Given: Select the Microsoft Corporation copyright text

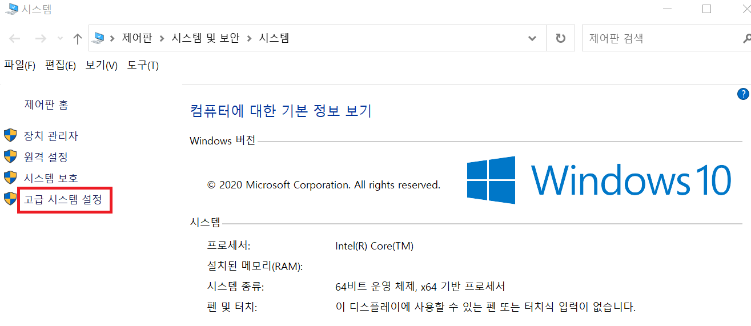Looking at the screenshot, I should [324, 185].
